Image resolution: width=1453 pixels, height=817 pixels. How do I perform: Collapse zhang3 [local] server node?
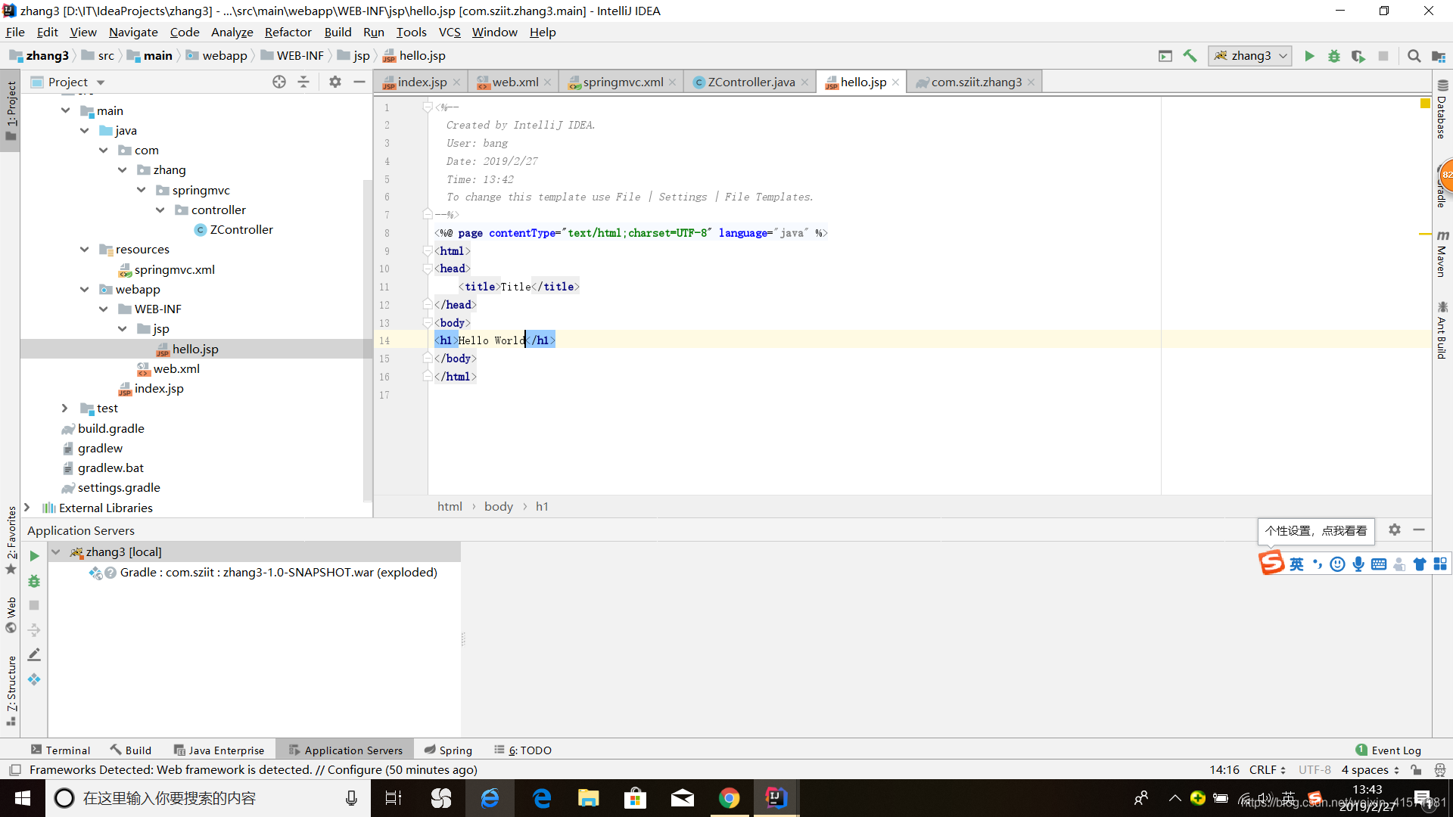point(56,552)
